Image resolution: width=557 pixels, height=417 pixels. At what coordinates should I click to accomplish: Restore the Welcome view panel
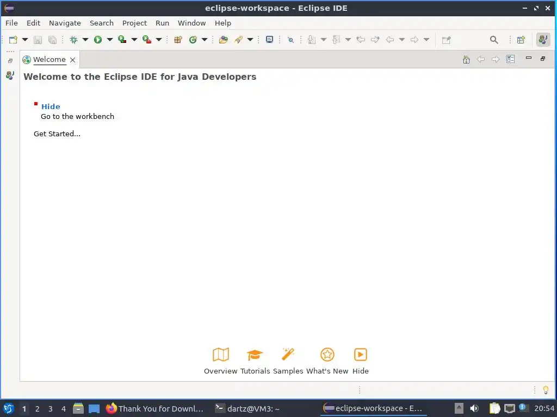[543, 59]
